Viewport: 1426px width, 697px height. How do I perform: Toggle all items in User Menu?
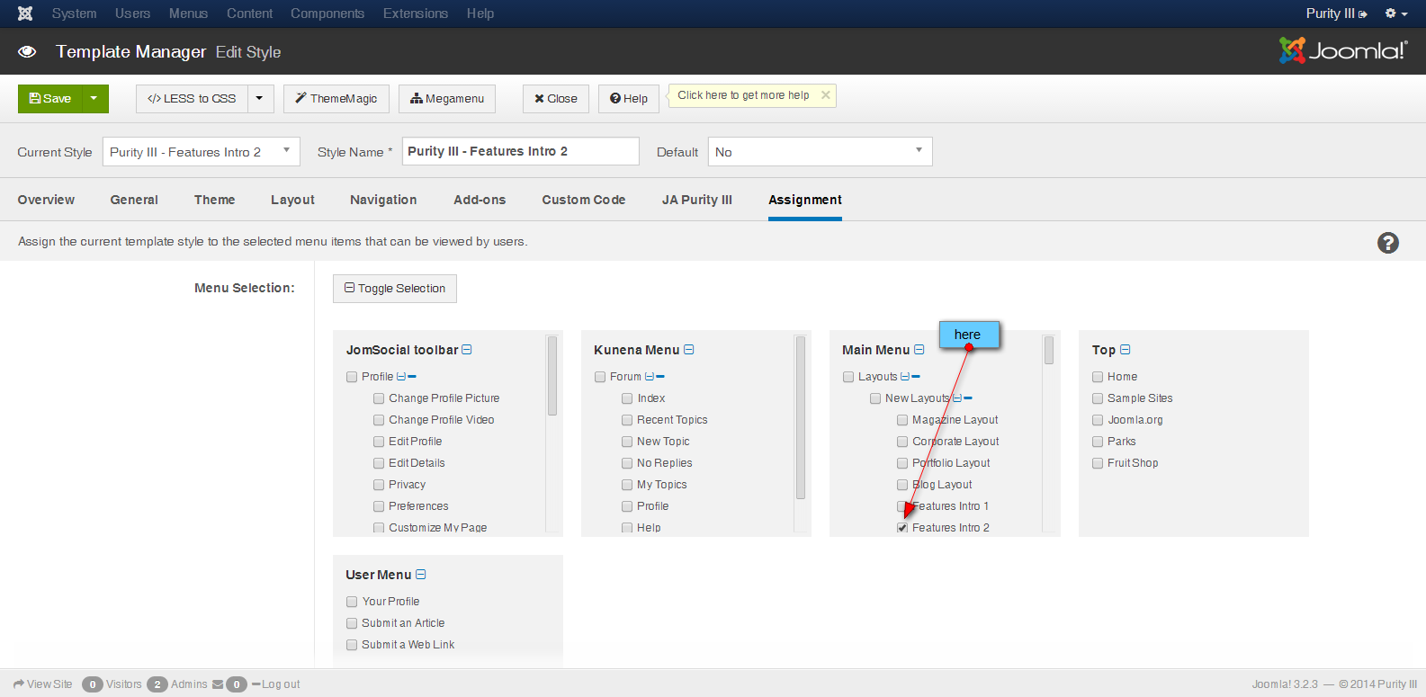click(x=421, y=575)
